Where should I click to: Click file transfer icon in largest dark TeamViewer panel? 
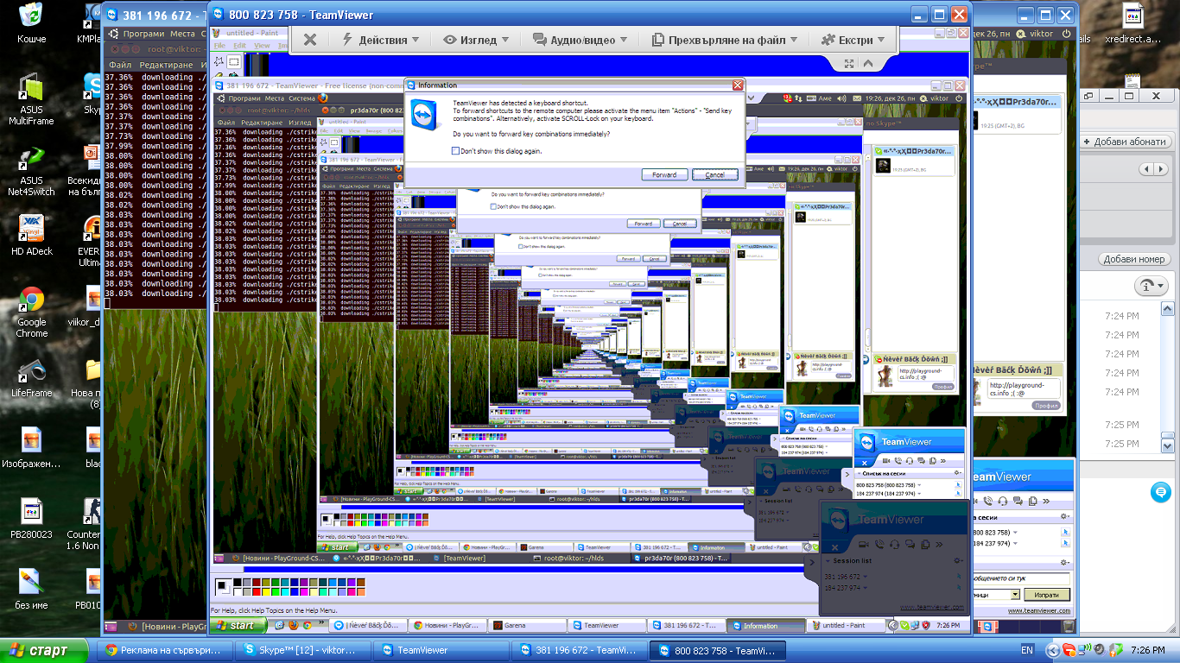pyautogui.click(x=925, y=545)
